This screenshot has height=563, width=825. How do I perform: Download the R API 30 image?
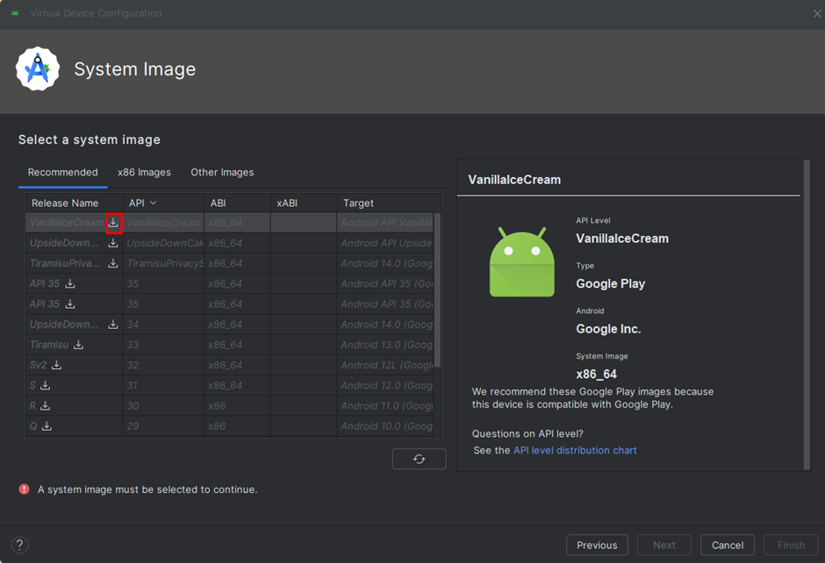pos(46,406)
